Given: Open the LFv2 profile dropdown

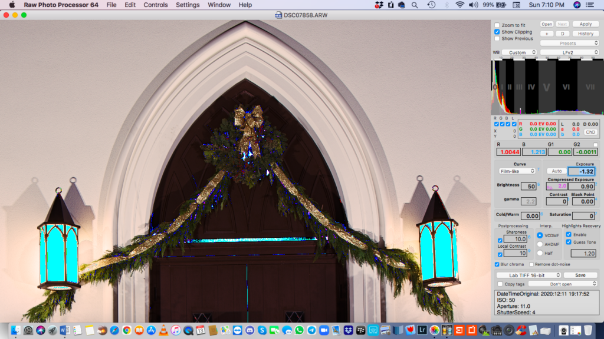Looking at the screenshot, I should tap(569, 52).
